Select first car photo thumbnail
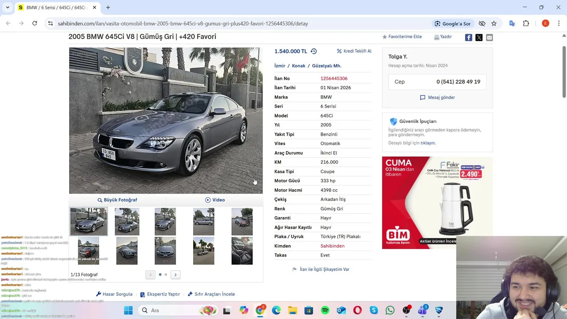 point(89,222)
